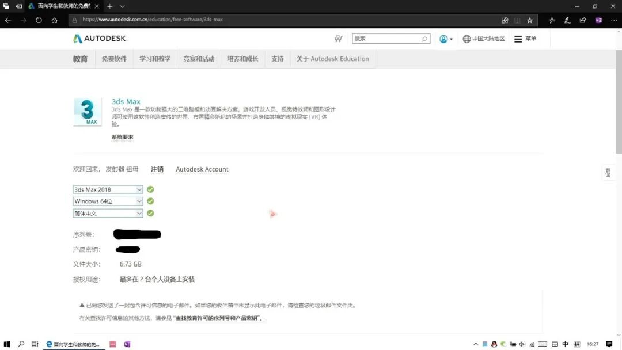Viewport: 622px width, 350px height.
Task: Click the magnifier icon in search box
Action: coord(424,39)
